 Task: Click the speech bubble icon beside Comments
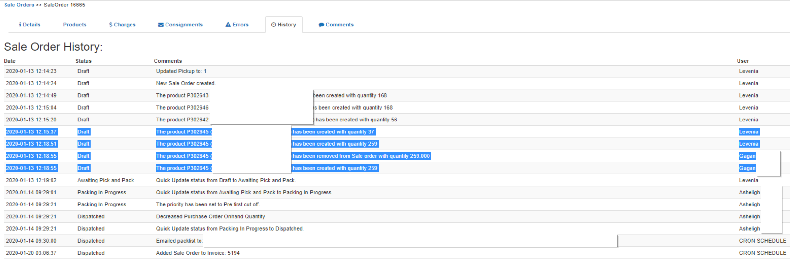(321, 25)
